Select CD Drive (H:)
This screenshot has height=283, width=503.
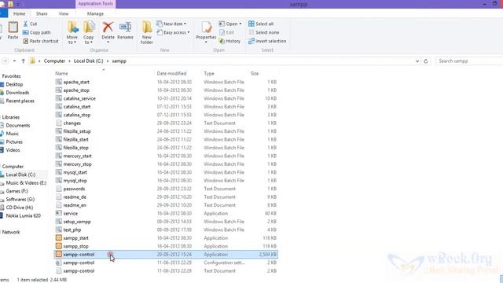tap(19, 208)
